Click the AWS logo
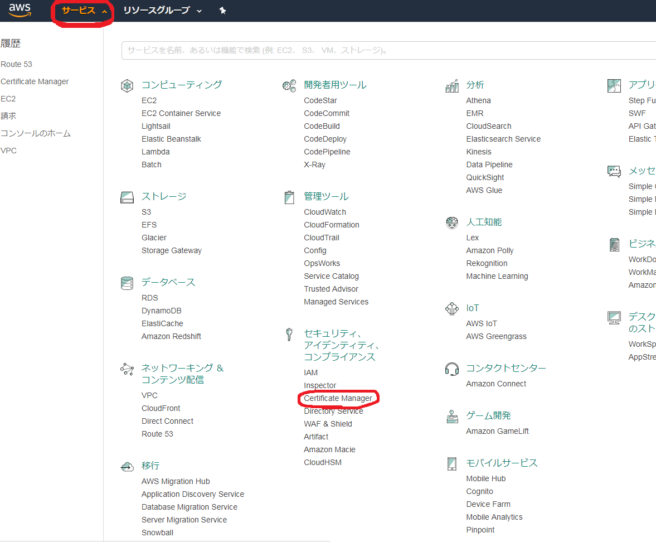The height and width of the screenshot is (542, 656). (x=20, y=10)
